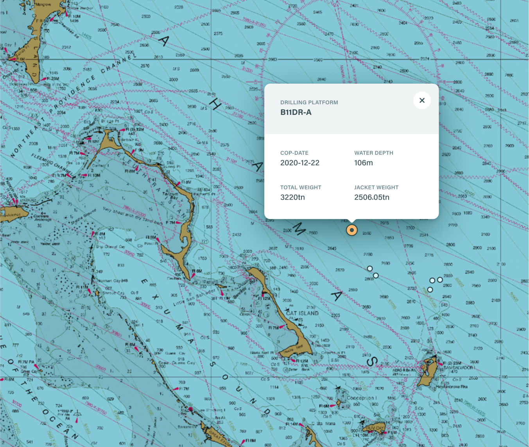Click the WATER DEPTH label

point(374,153)
